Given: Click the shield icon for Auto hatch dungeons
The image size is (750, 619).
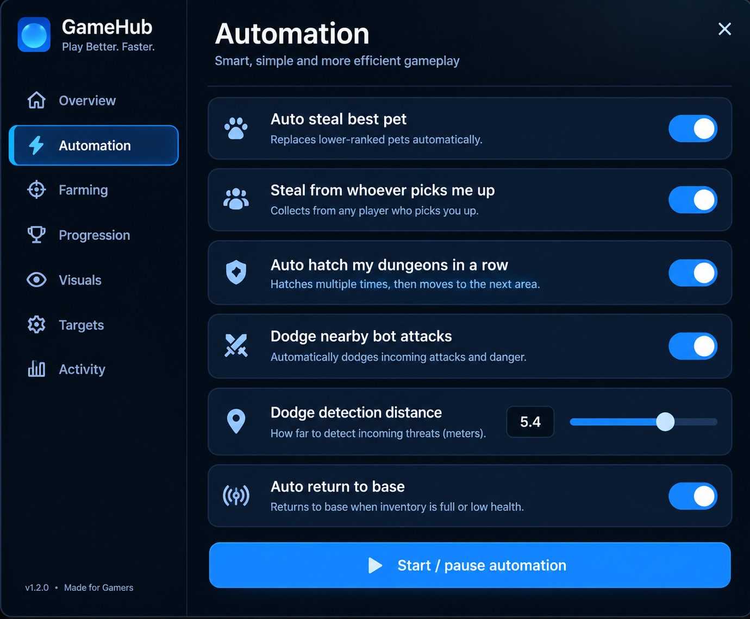Looking at the screenshot, I should 236,273.
